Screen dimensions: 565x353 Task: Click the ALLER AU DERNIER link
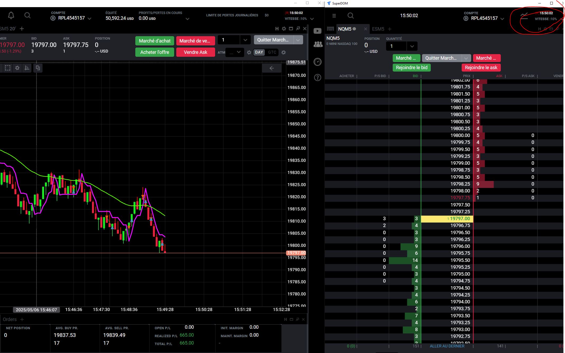point(447,346)
